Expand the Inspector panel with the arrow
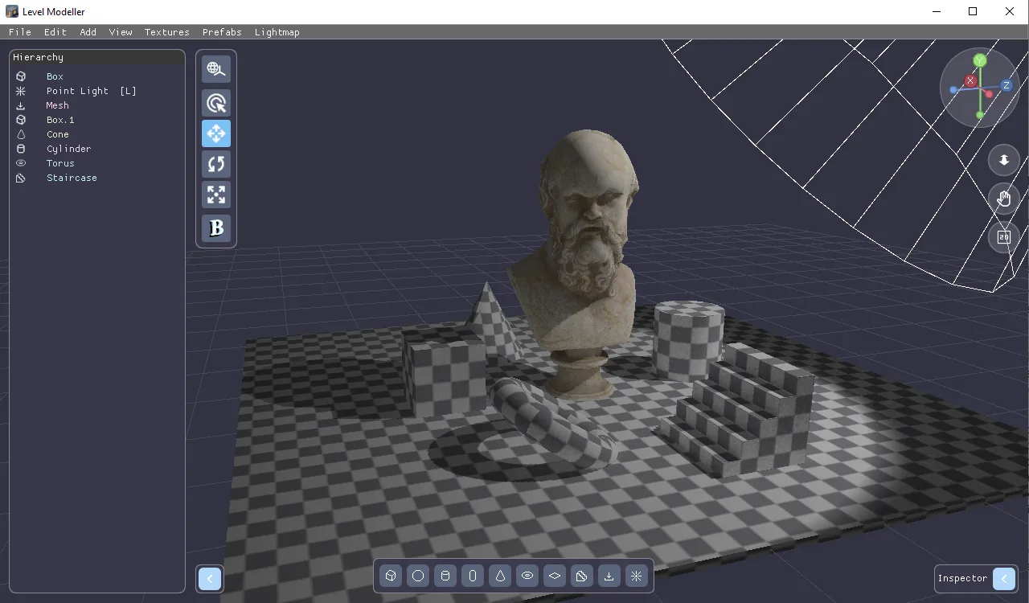This screenshot has height=603, width=1029. point(1004,579)
